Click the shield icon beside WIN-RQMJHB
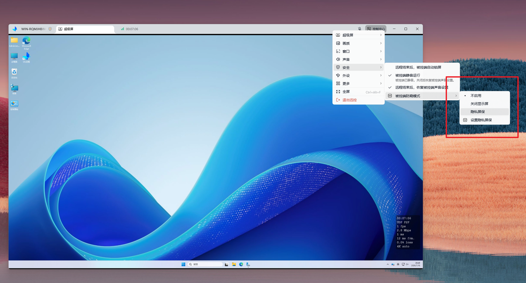This screenshot has width=526, height=283. click(x=50, y=29)
